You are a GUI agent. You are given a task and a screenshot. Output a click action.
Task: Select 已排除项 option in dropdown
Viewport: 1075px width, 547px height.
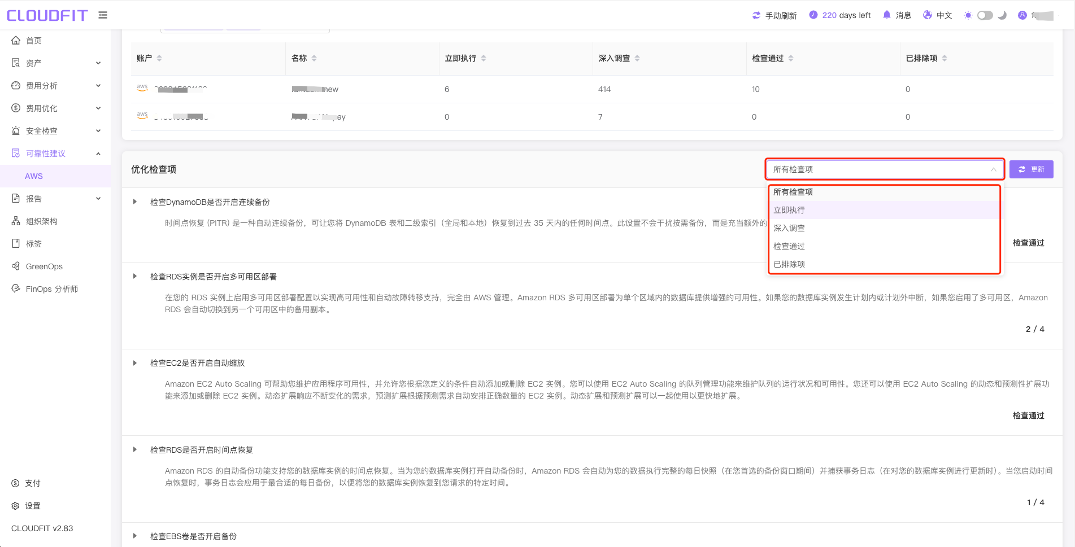pos(884,264)
